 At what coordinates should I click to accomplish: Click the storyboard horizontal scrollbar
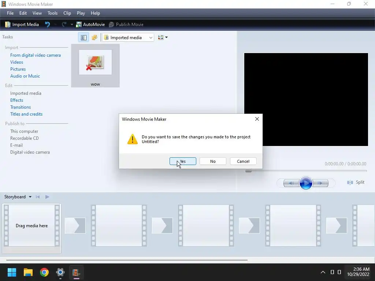(127, 260)
